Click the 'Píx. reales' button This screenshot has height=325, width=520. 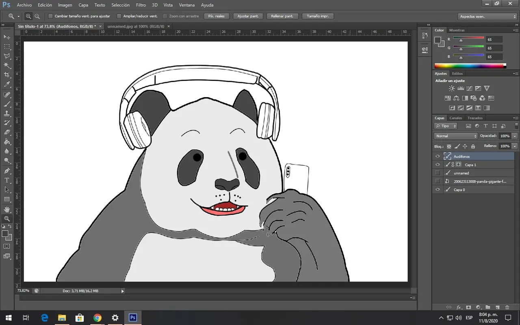pos(217,16)
